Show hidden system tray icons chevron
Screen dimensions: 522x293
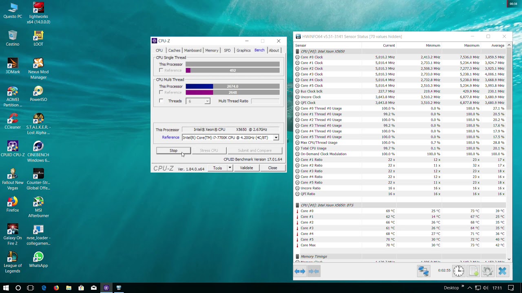[470, 288]
